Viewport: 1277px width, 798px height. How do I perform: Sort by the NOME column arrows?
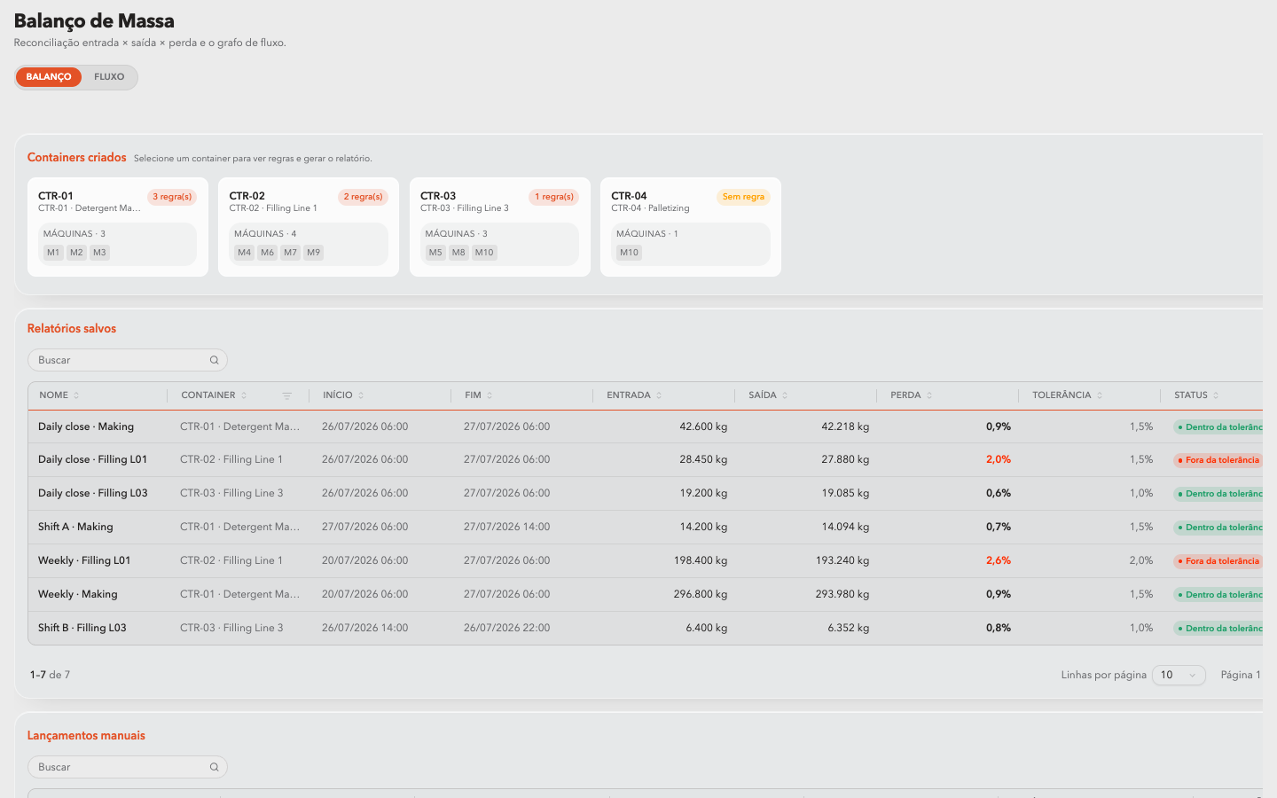pos(76,395)
